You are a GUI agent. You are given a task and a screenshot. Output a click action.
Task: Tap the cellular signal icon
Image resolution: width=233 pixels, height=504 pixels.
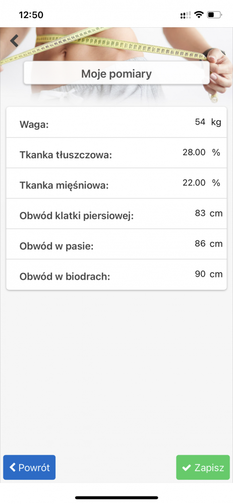pos(186,15)
